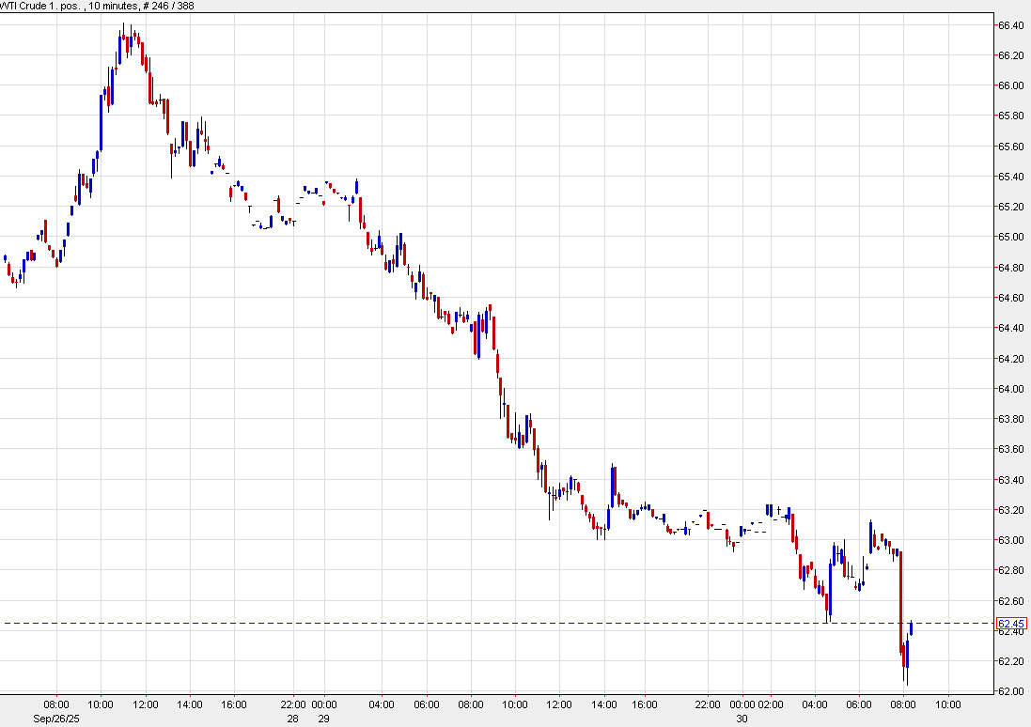Click the 63.40 price axis label
The height and width of the screenshot is (727, 1031).
click(1011, 480)
